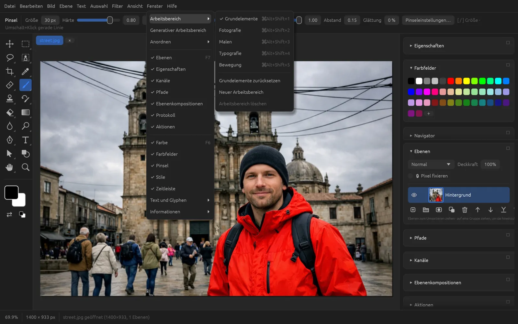Select the Clone Stamp tool
Image resolution: width=518 pixels, height=324 pixels.
click(10, 98)
